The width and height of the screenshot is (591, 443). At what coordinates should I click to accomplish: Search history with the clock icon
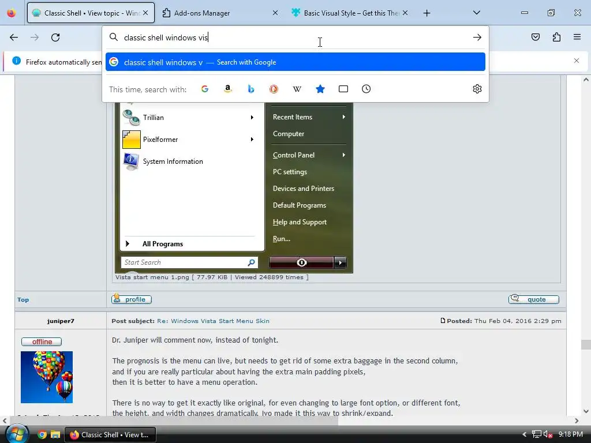366,89
